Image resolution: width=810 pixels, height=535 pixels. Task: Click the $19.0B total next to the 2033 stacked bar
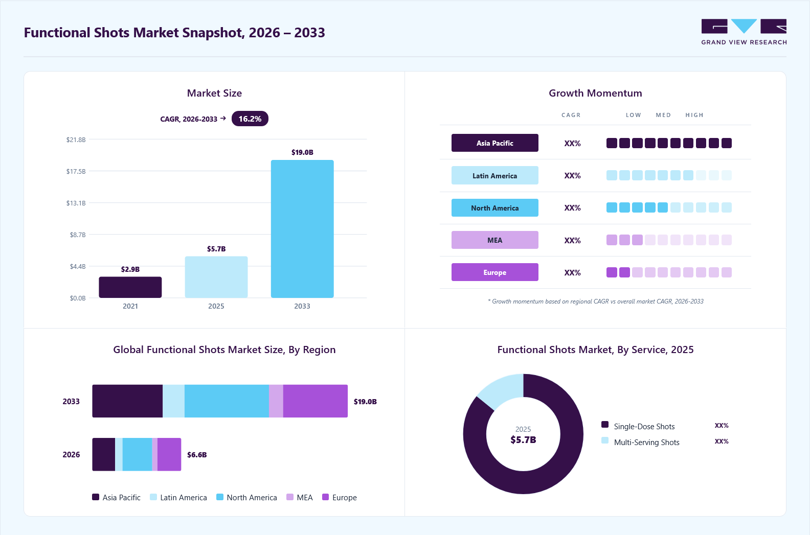[365, 402]
